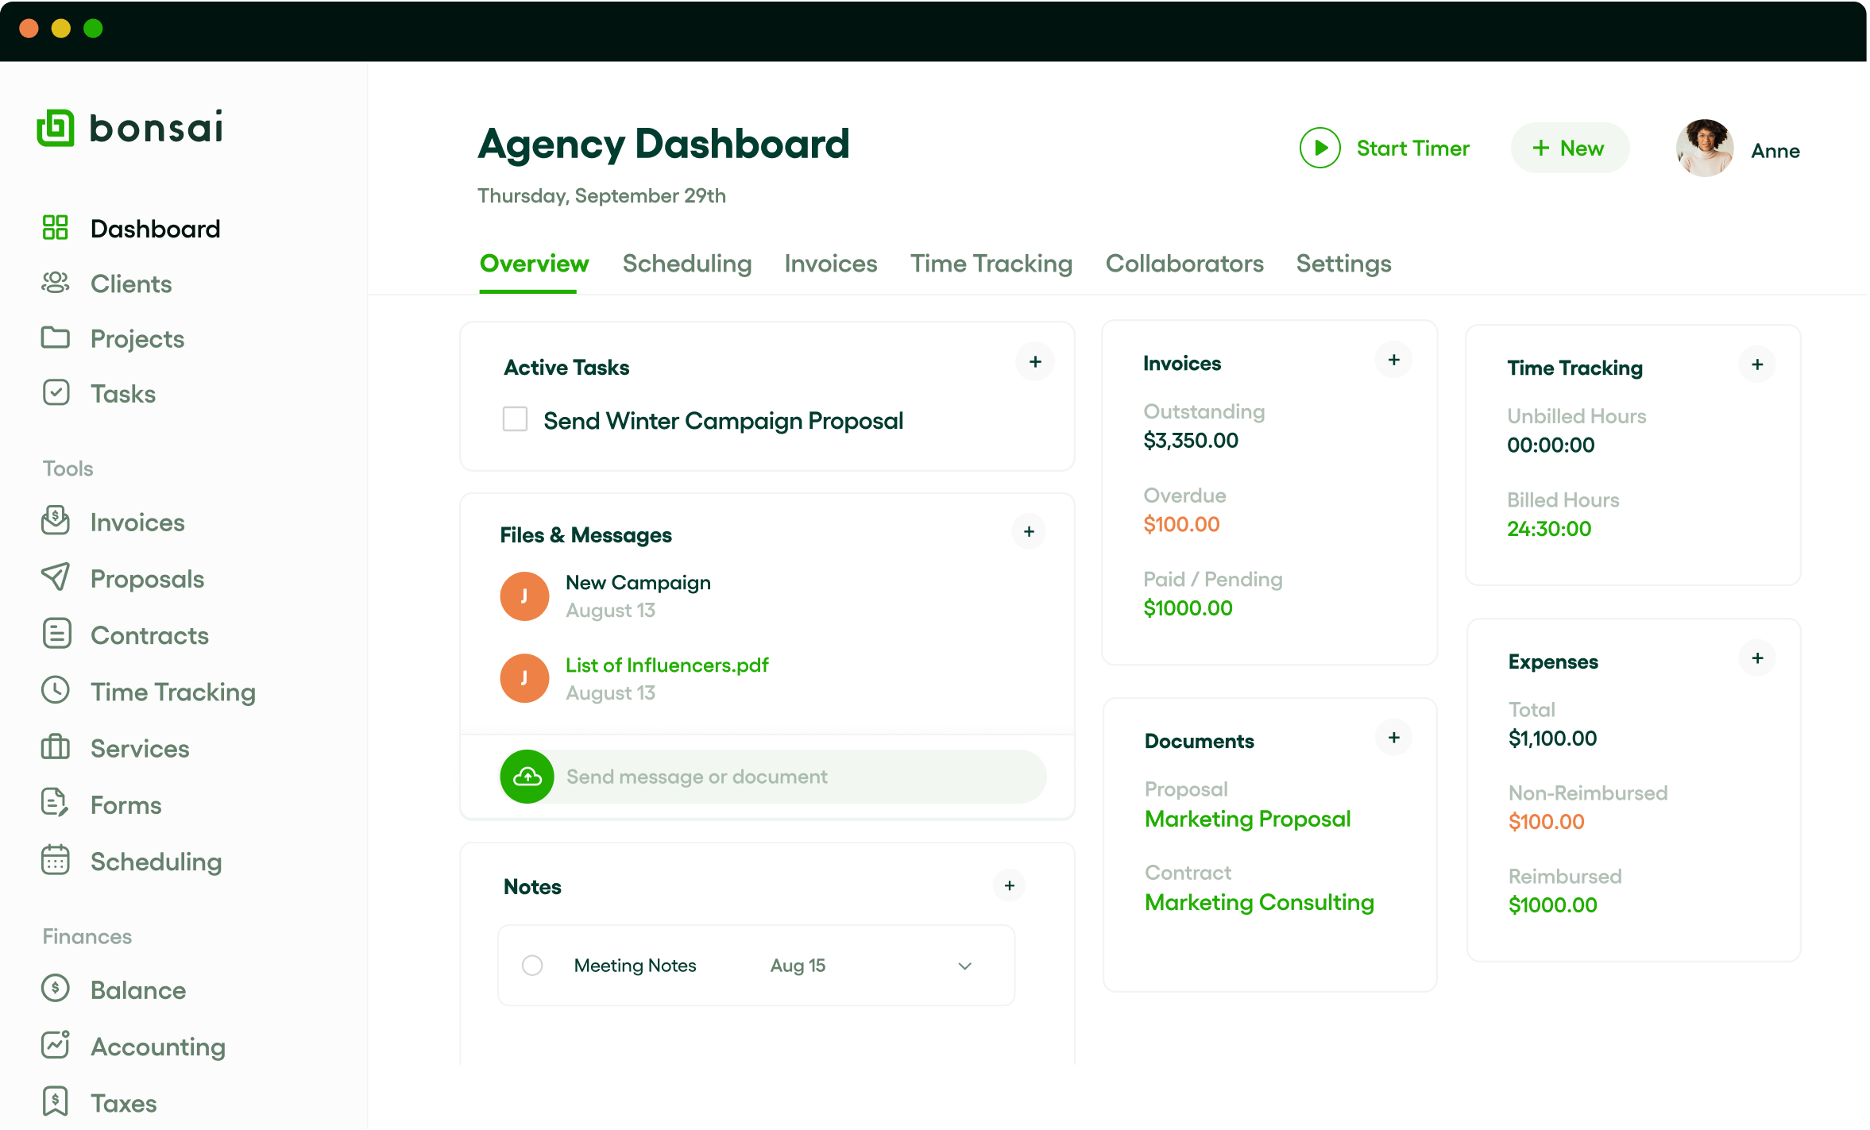
Task: Open the Marketing Proposal document link
Action: (1248, 820)
